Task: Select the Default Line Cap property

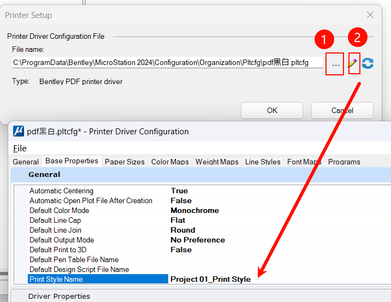Action: click(x=98, y=220)
